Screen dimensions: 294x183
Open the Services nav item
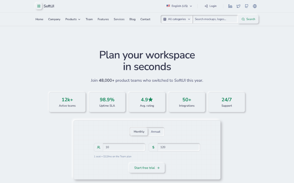(119, 19)
